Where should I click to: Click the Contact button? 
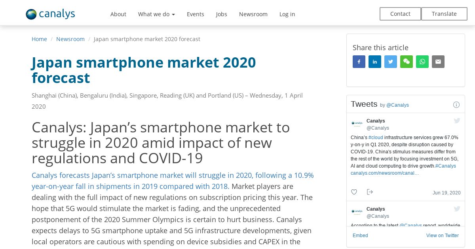click(400, 14)
